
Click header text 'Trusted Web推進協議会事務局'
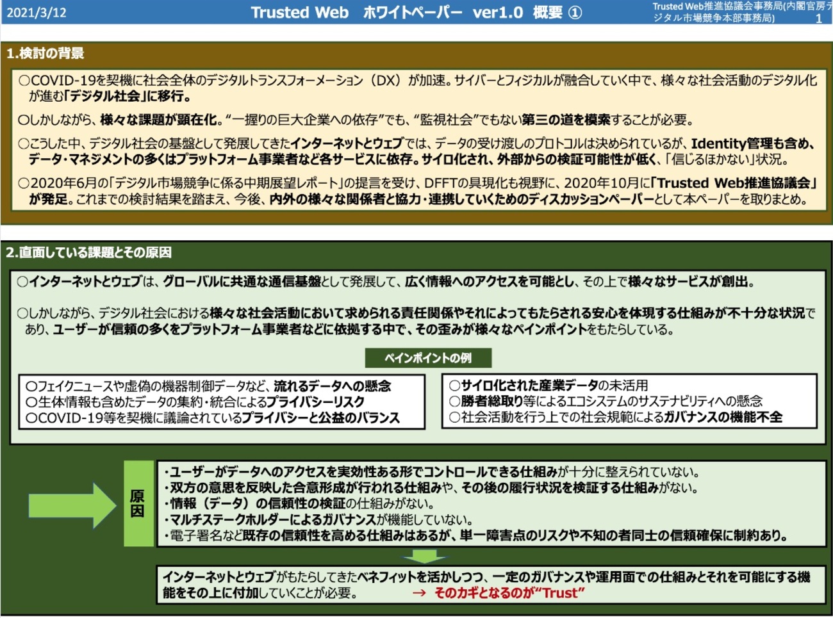pyautogui.click(x=718, y=6)
